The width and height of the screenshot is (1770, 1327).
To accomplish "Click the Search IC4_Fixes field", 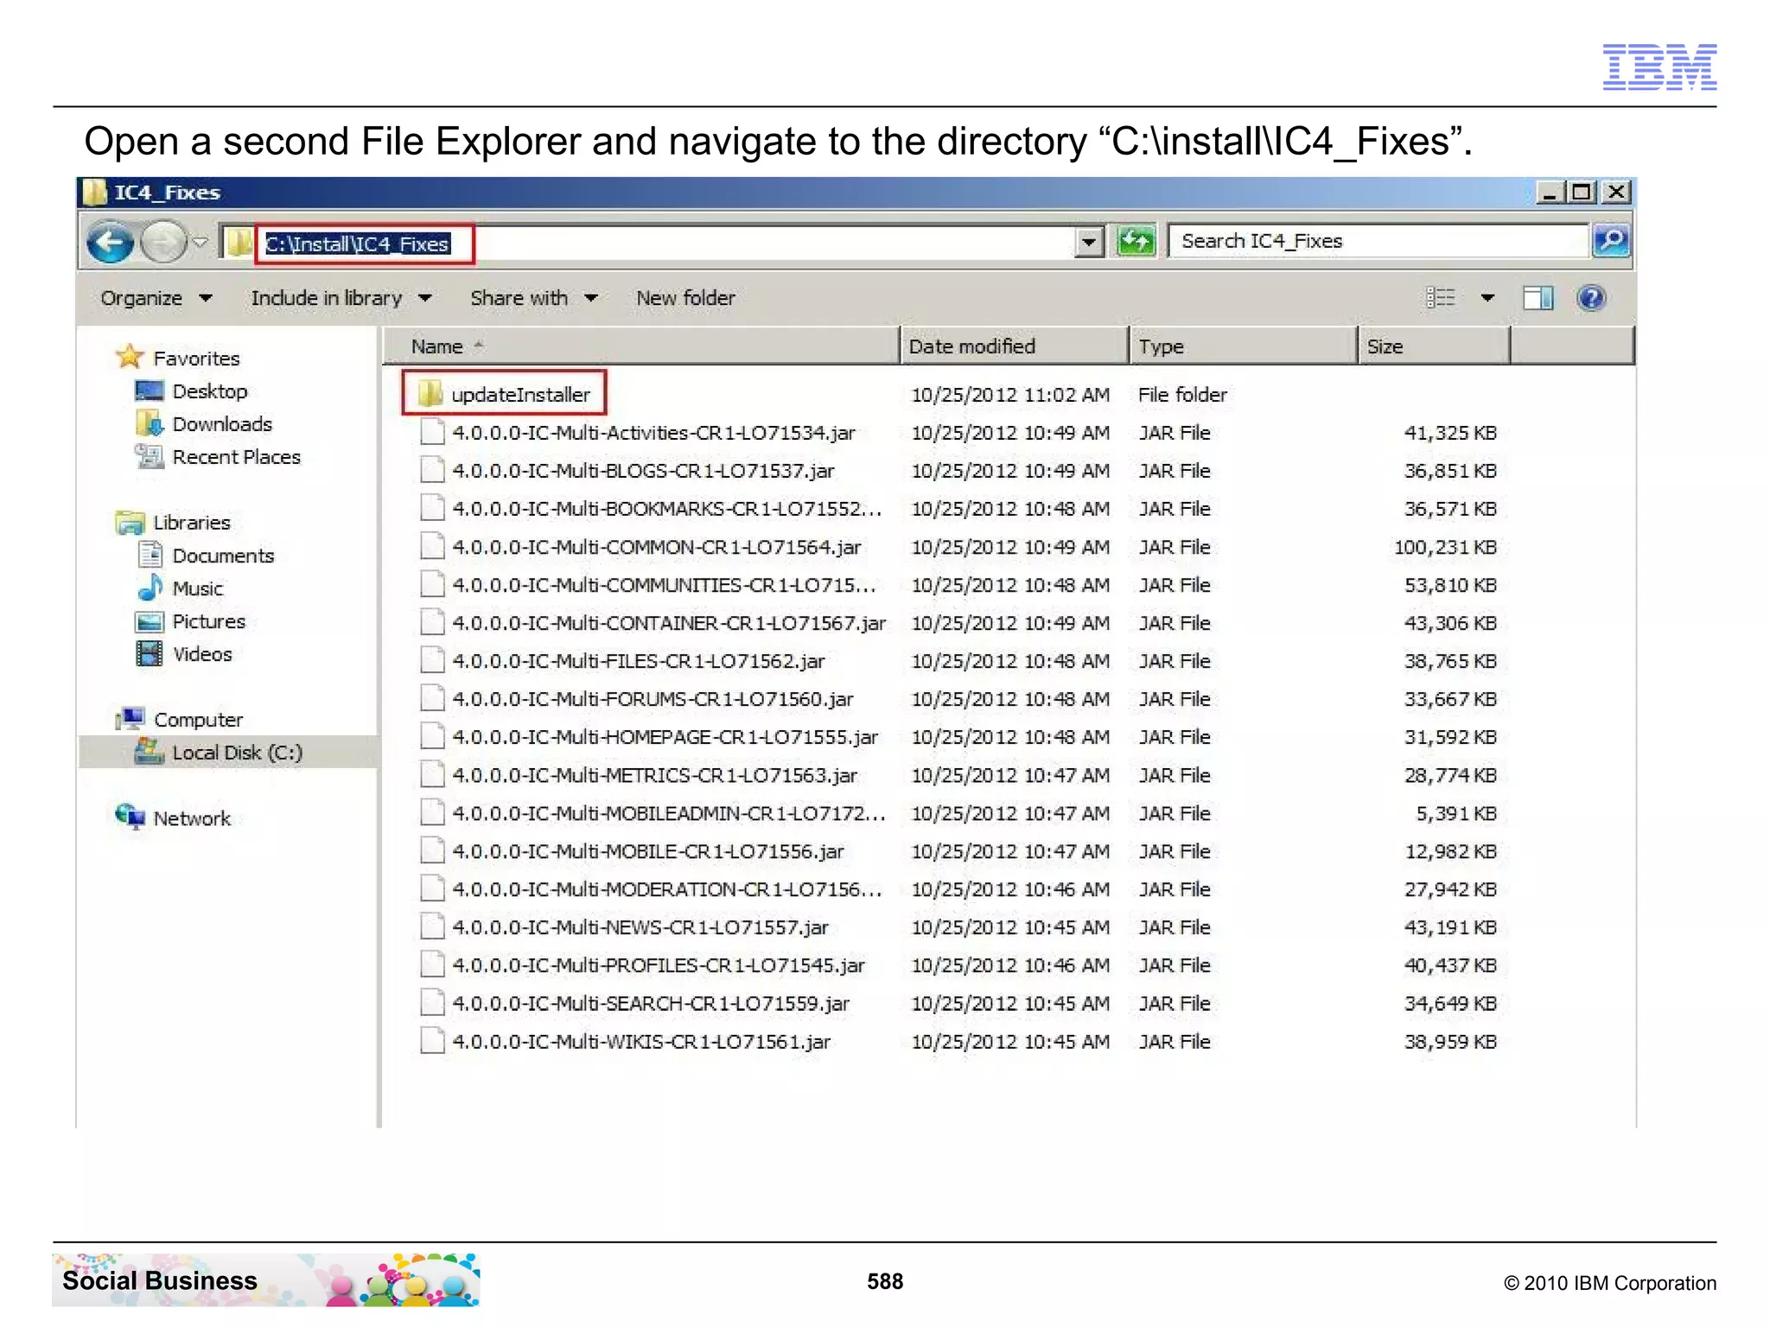I will tap(1378, 241).
